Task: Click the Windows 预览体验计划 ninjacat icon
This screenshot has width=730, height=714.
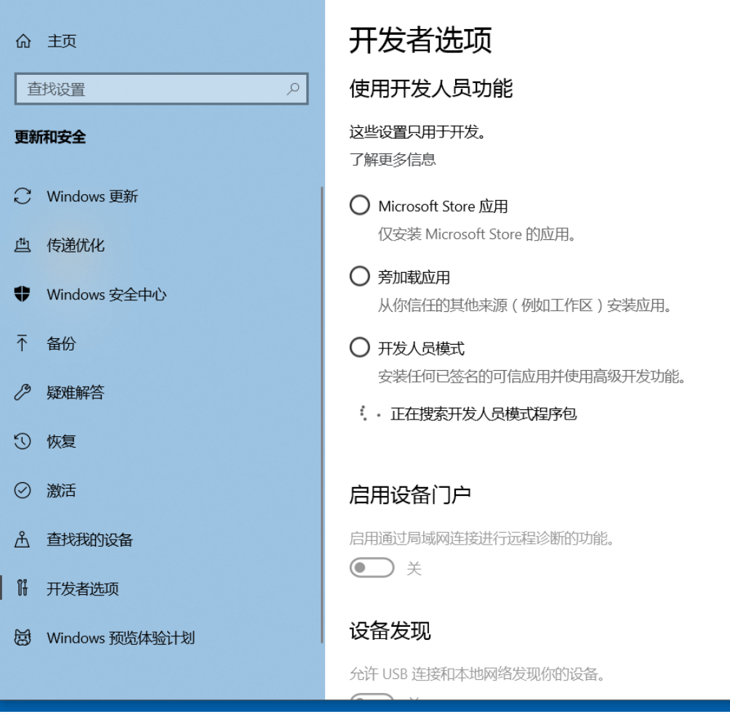Action: 23,638
